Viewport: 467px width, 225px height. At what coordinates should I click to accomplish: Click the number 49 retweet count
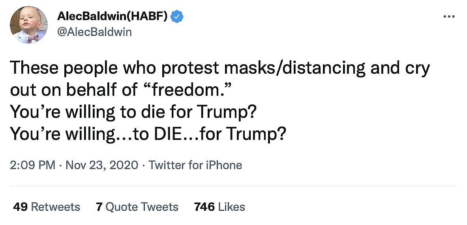20,207
